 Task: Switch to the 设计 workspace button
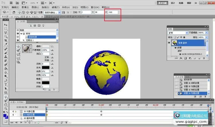pyautogui.click(x=173, y=3)
